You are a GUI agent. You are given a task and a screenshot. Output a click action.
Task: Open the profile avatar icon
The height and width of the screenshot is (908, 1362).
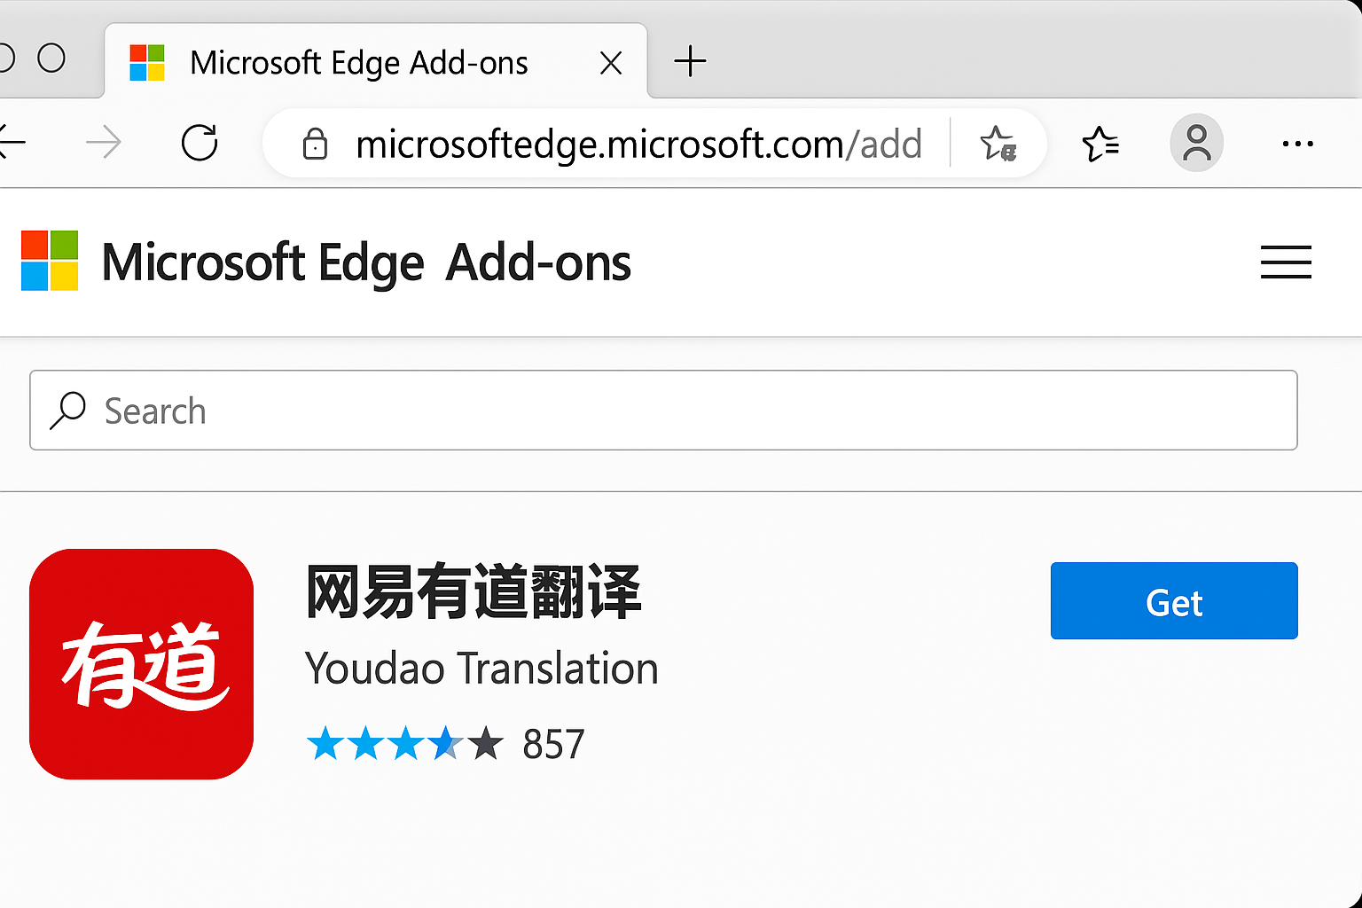[x=1197, y=143]
